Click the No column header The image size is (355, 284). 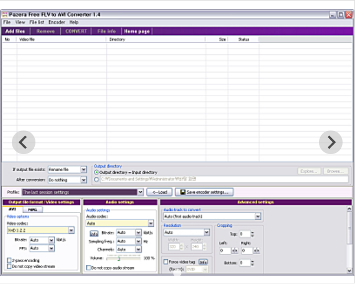pos(9,40)
